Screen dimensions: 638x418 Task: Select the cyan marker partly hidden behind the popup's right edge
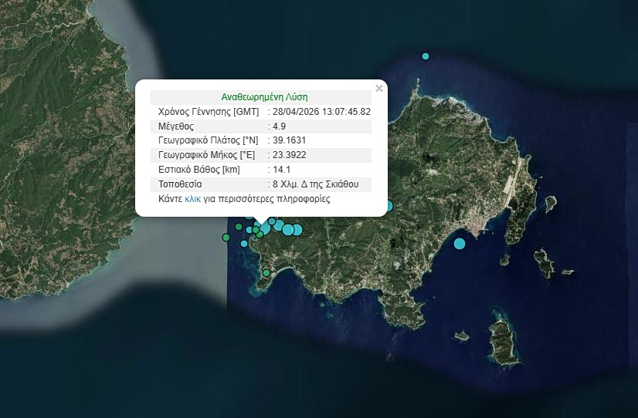[x=389, y=206]
